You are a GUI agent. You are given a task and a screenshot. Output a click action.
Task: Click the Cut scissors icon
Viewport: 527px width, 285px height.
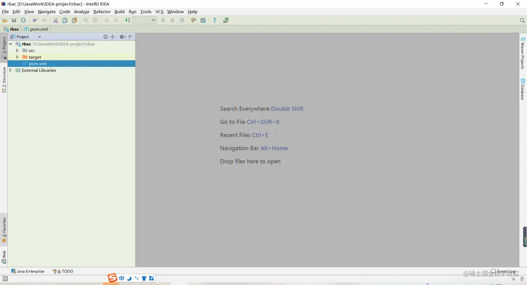[x=55, y=21]
